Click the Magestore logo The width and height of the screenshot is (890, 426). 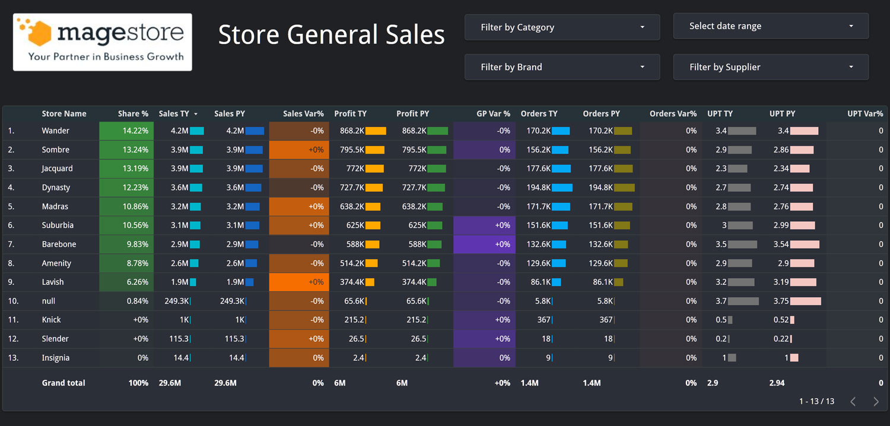tap(102, 42)
